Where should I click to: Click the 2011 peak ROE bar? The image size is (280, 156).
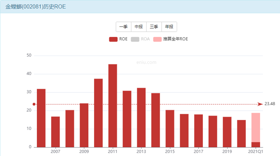(x=113, y=106)
